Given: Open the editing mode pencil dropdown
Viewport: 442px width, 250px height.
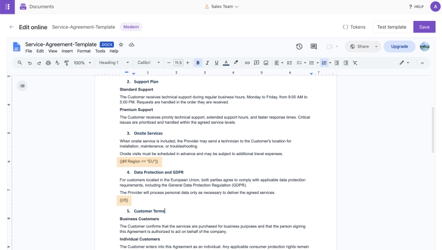Looking at the screenshot, I should click(x=404, y=63).
